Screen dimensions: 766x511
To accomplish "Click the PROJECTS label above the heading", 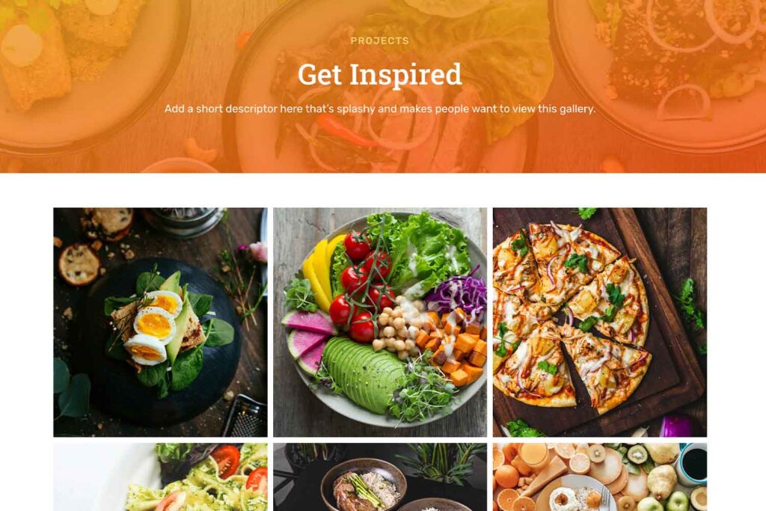I will (379, 41).
